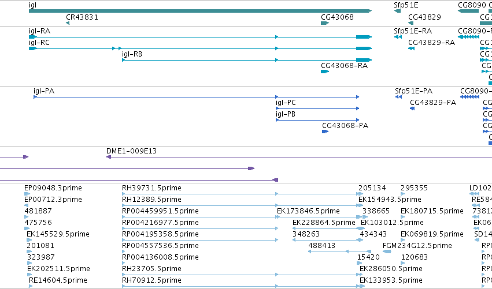Select the RH23705.5prime EST label
The image size is (492, 289).
151,269
